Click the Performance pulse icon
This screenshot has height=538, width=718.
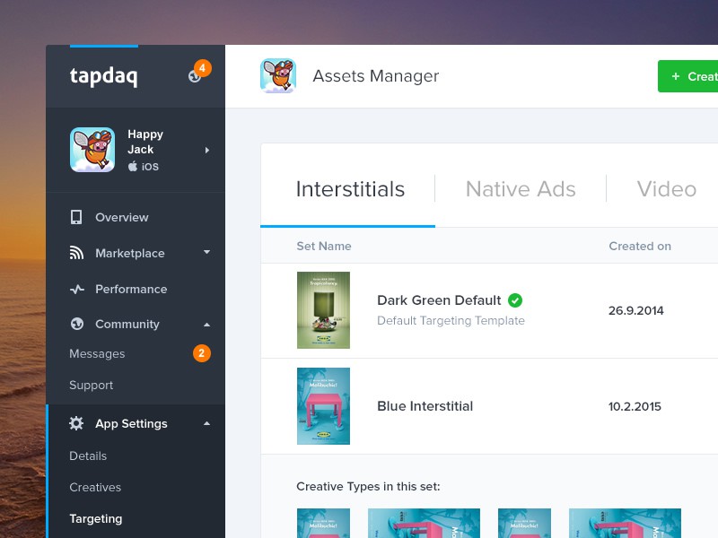(x=76, y=289)
